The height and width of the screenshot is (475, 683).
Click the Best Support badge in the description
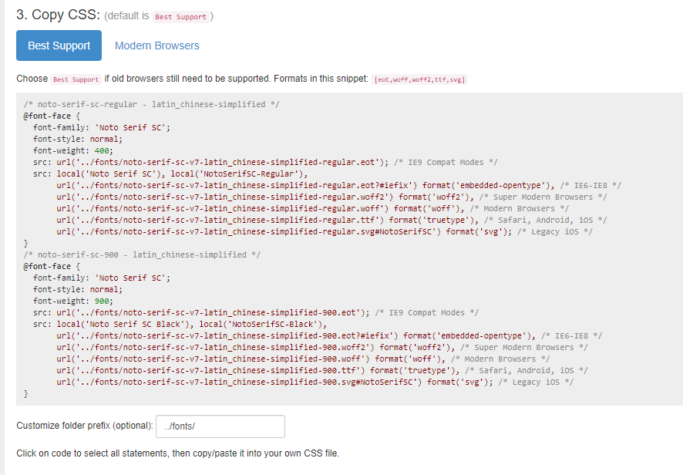click(76, 79)
